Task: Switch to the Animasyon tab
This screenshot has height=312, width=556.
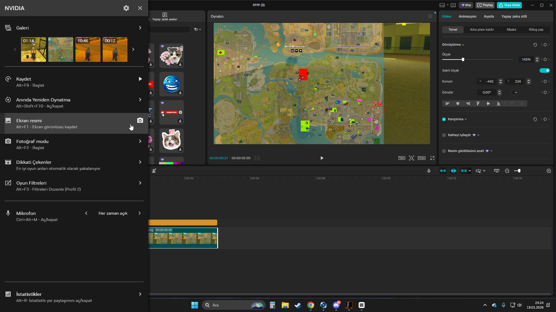Action: tap(467, 16)
